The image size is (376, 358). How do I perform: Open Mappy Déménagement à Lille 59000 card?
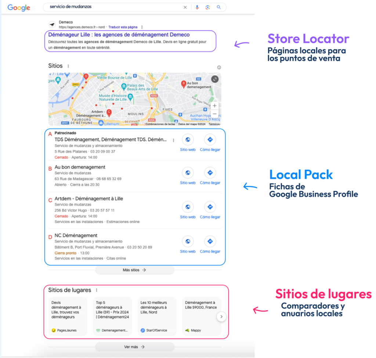tap(202, 316)
